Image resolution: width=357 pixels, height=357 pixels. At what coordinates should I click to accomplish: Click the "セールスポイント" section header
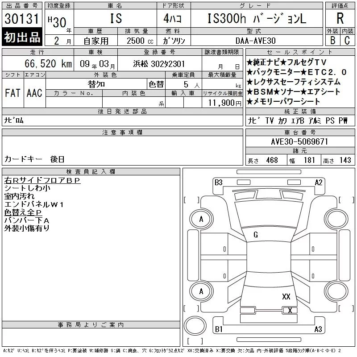point(300,52)
